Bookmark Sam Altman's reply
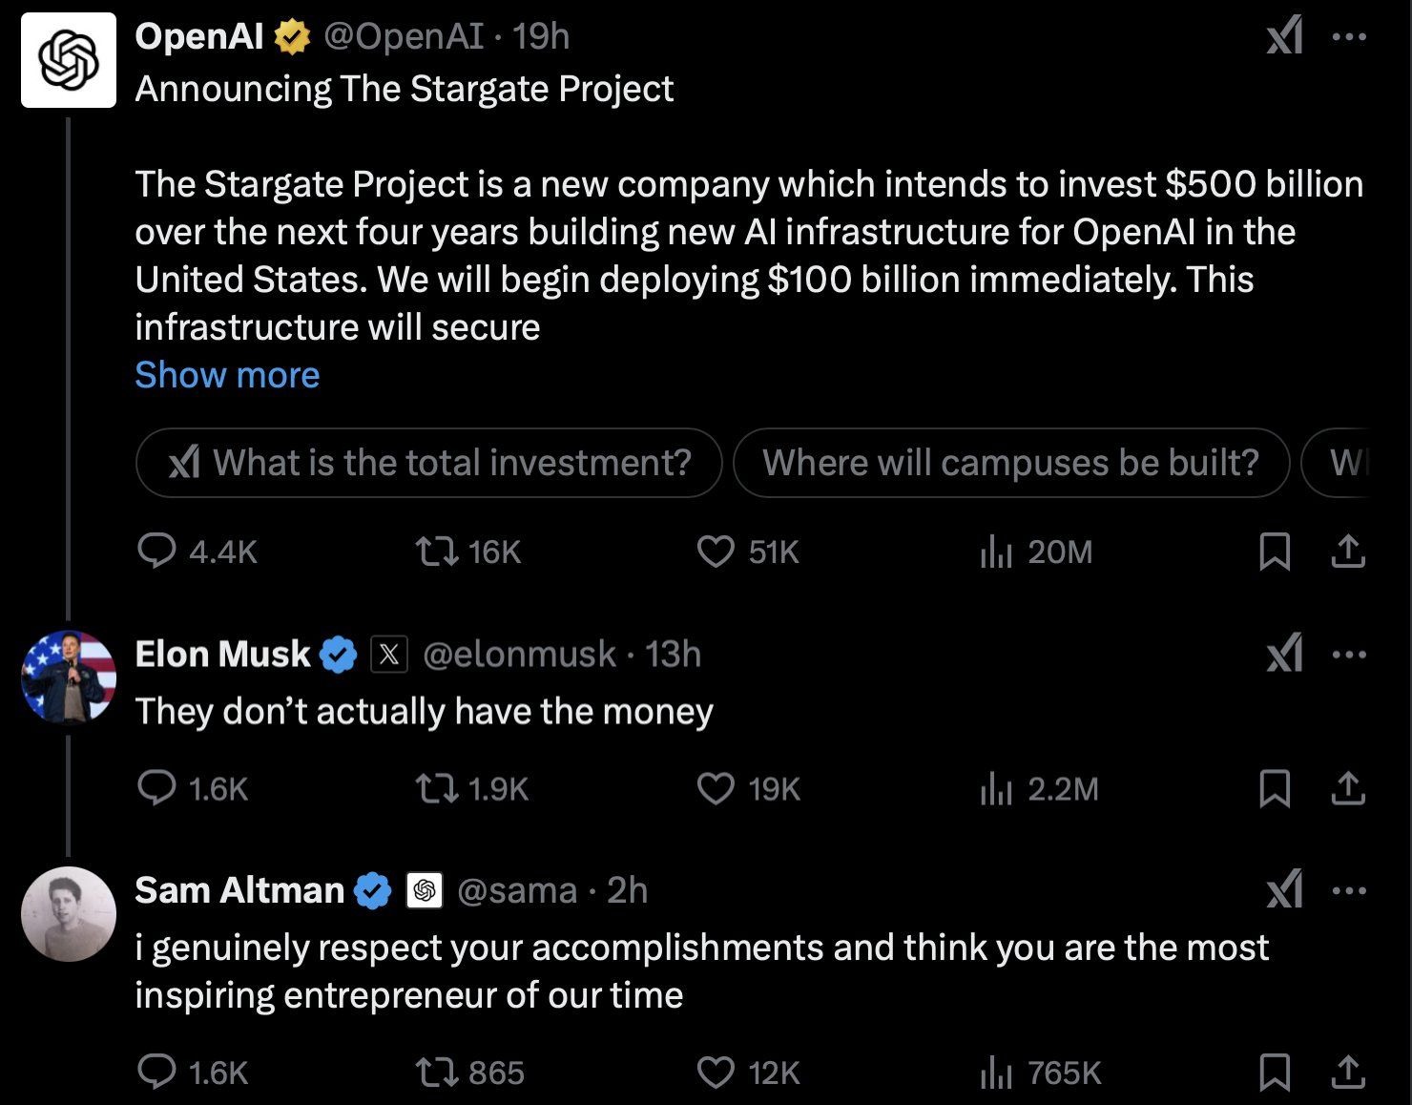This screenshot has height=1105, width=1412. 1275,1073
